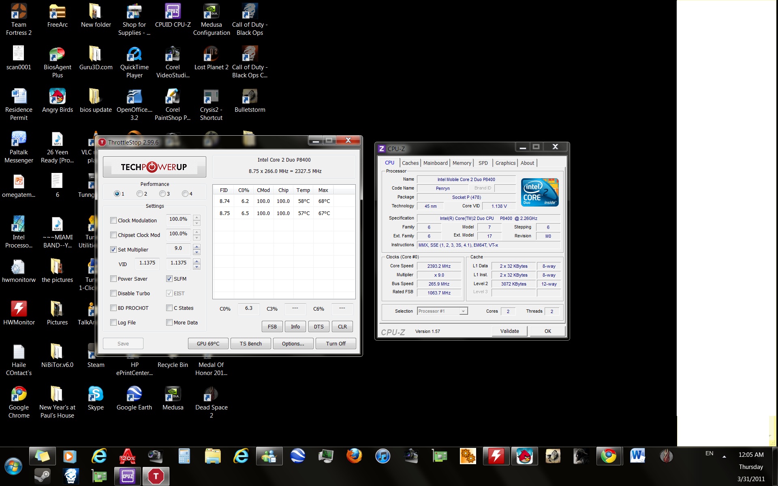Viewport: 778px width, 486px height.
Task: Lower VID value with down arrow
Action: 197,267
